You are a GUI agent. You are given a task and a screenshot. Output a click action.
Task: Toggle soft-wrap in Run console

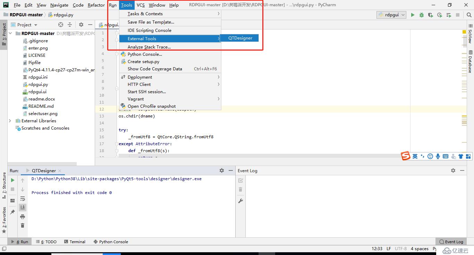coord(23,199)
